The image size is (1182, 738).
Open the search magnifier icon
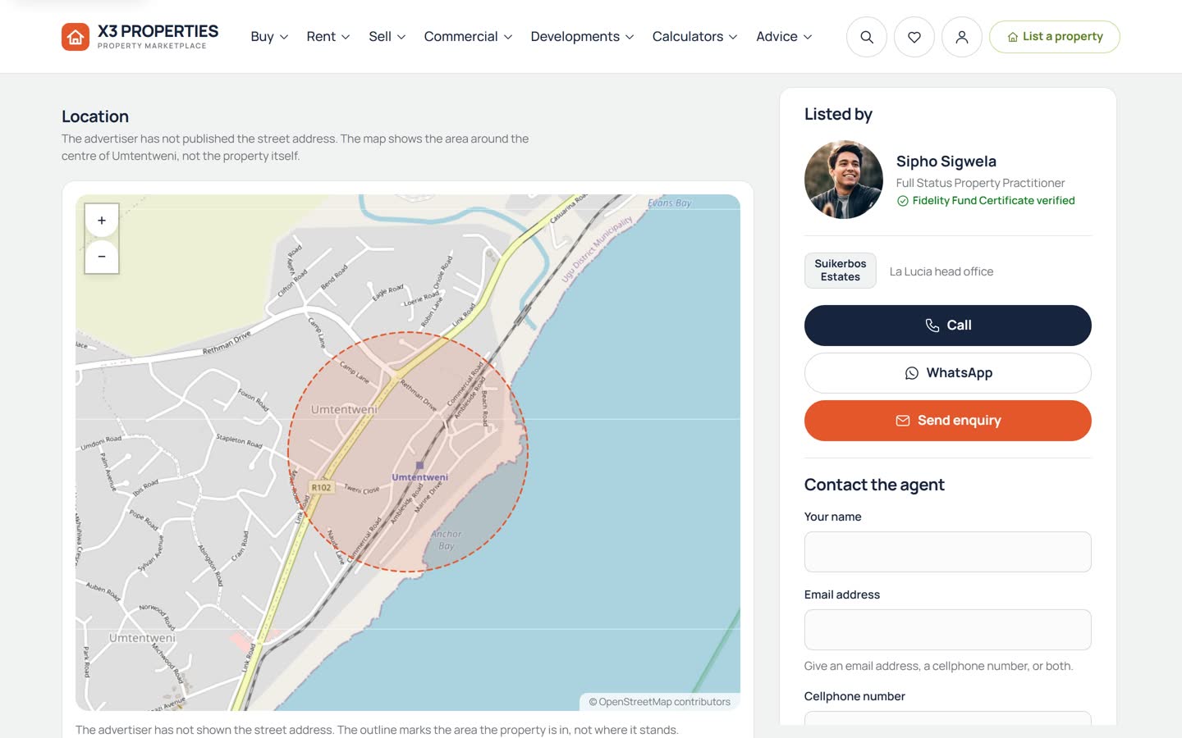pyautogui.click(x=867, y=37)
